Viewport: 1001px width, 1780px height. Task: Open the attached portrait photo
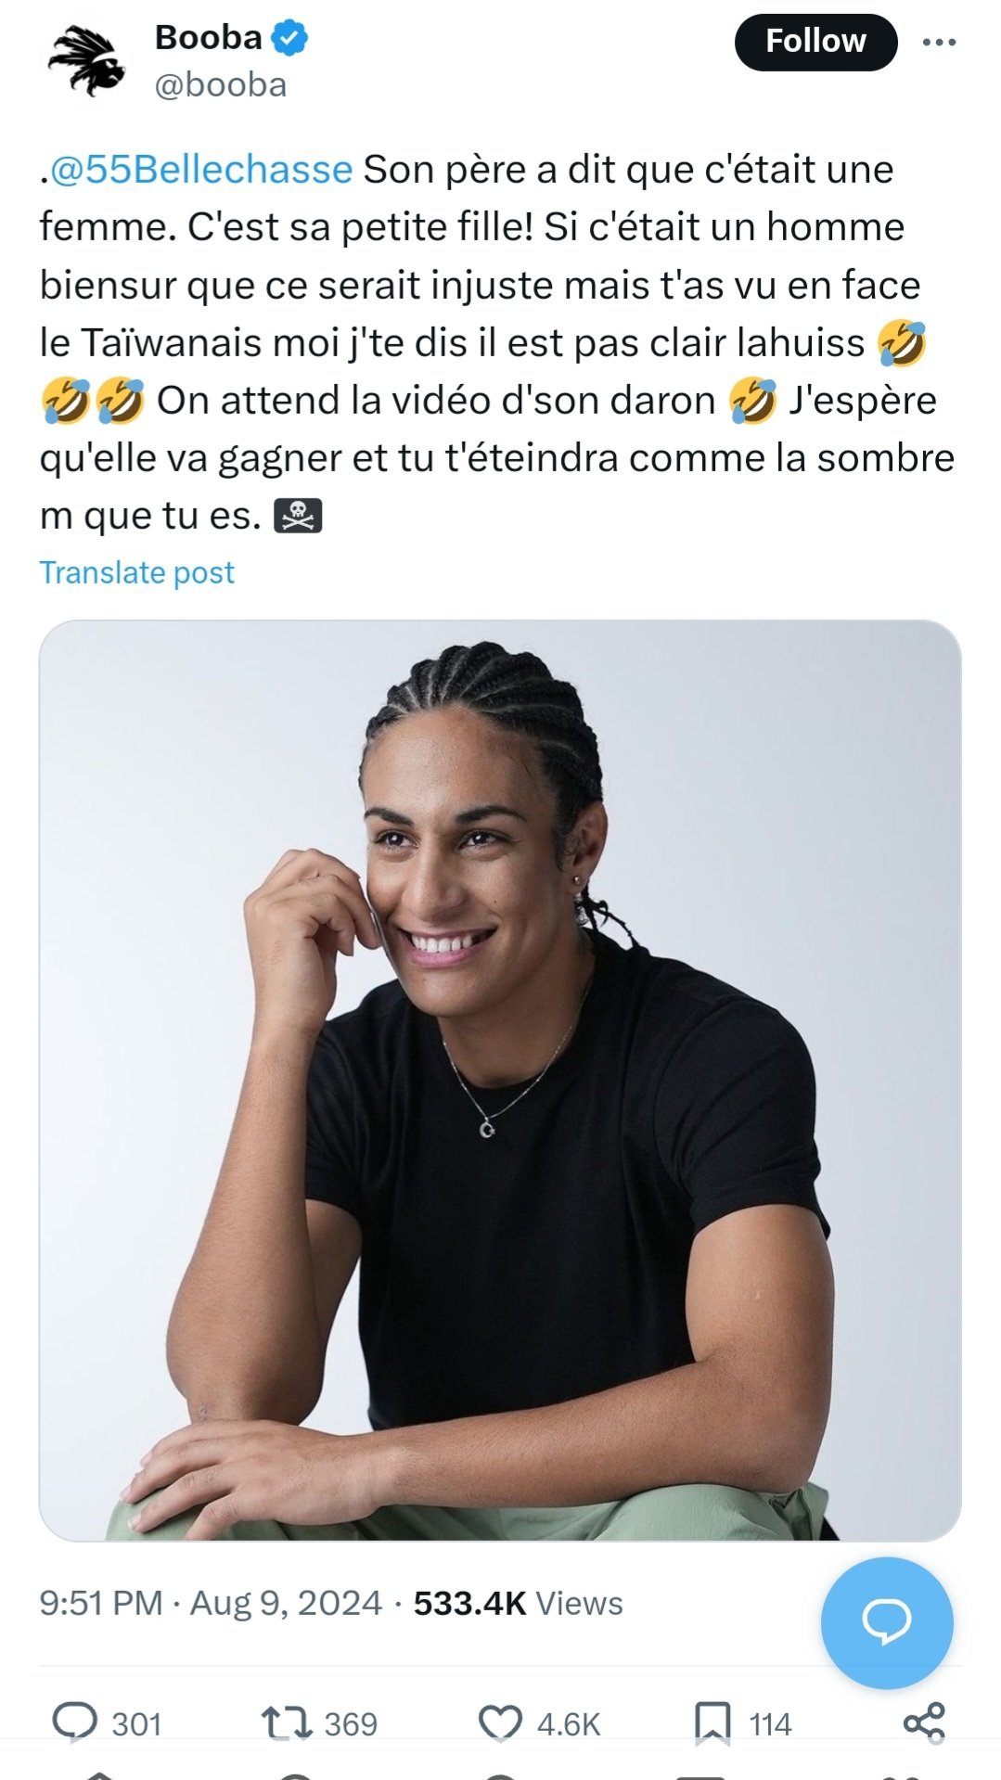pyautogui.click(x=500, y=1080)
